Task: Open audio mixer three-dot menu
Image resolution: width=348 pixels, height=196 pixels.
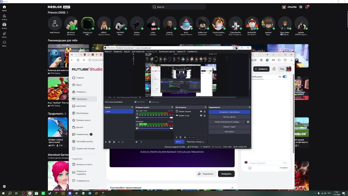Action: click(141, 142)
